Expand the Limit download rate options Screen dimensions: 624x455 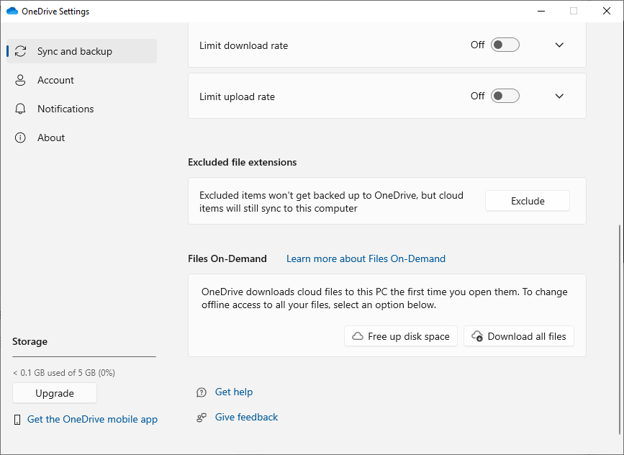pos(559,45)
